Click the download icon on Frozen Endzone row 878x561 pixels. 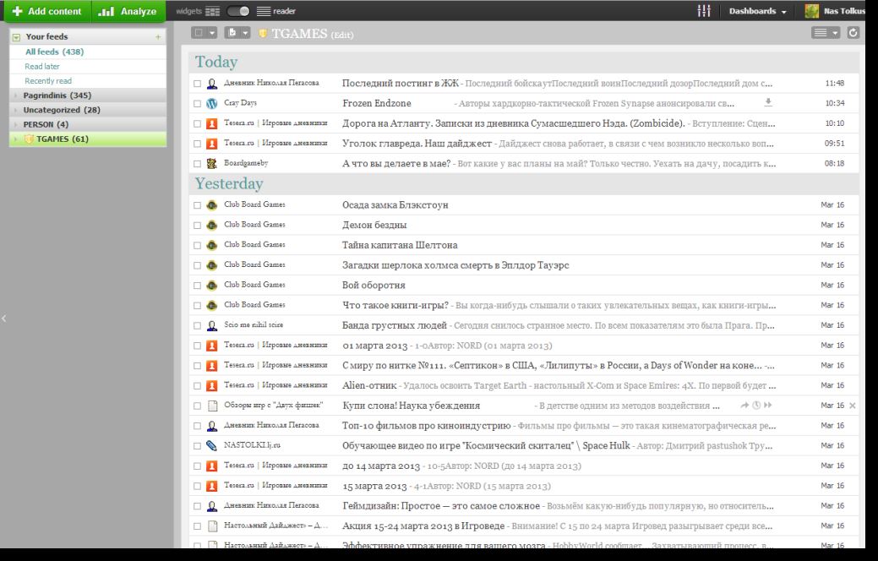pyautogui.click(x=768, y=102)
